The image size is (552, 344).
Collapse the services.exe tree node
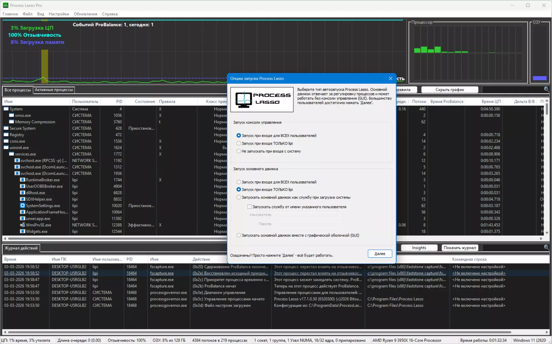(x=11, y=154)
